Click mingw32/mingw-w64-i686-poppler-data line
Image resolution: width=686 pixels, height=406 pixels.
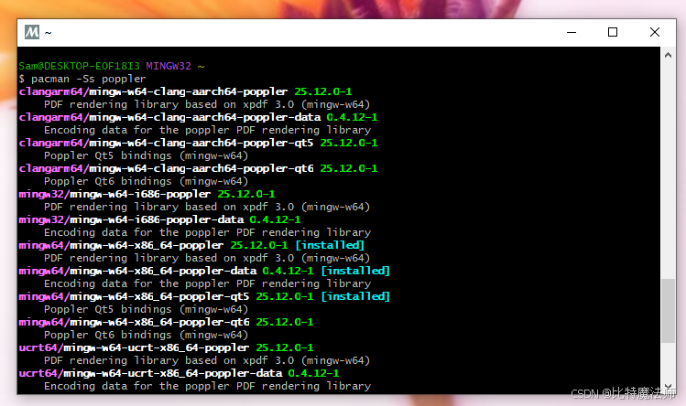pos(159,219)
